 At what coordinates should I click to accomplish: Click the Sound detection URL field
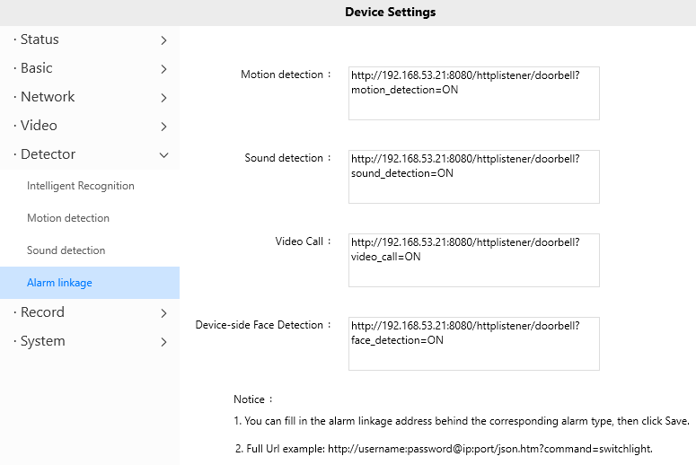click(473, 176)
